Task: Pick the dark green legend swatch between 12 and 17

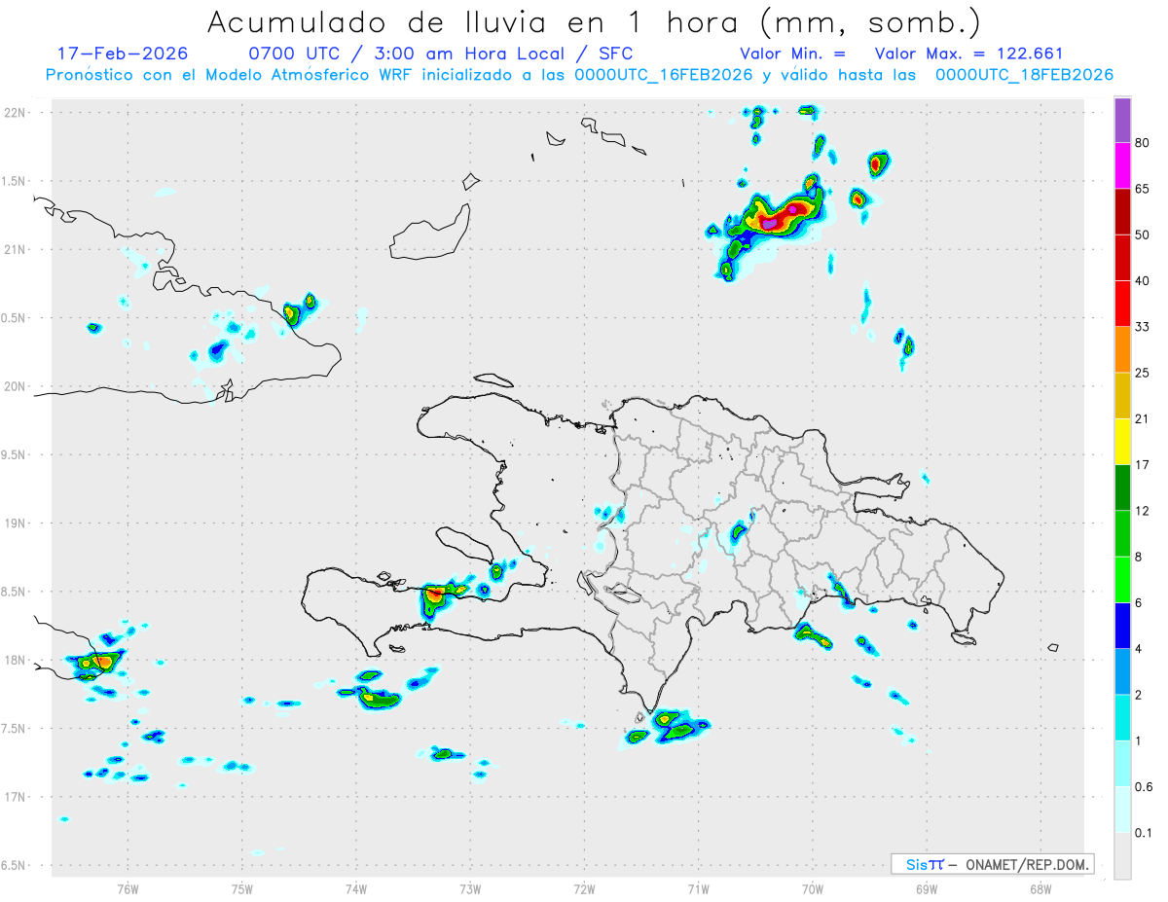Action: click(1122, 487)
